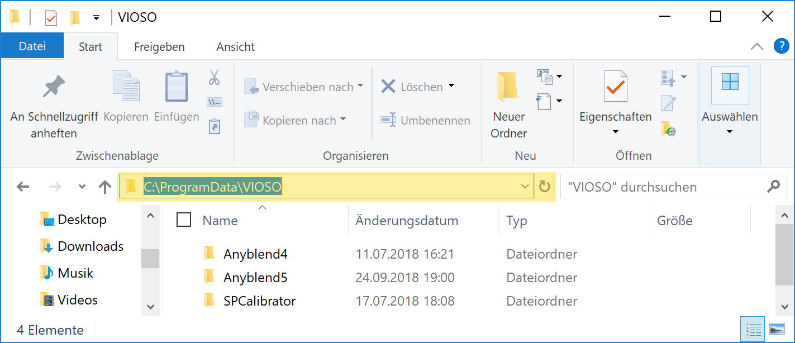Open the Öffnen dropdown arrow in ribbon
Screen dimensions: 795x343
point(683,77)
